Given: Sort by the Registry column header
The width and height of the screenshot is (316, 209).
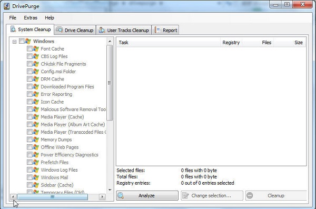Looking at the screenshot, I should point(231,43).
